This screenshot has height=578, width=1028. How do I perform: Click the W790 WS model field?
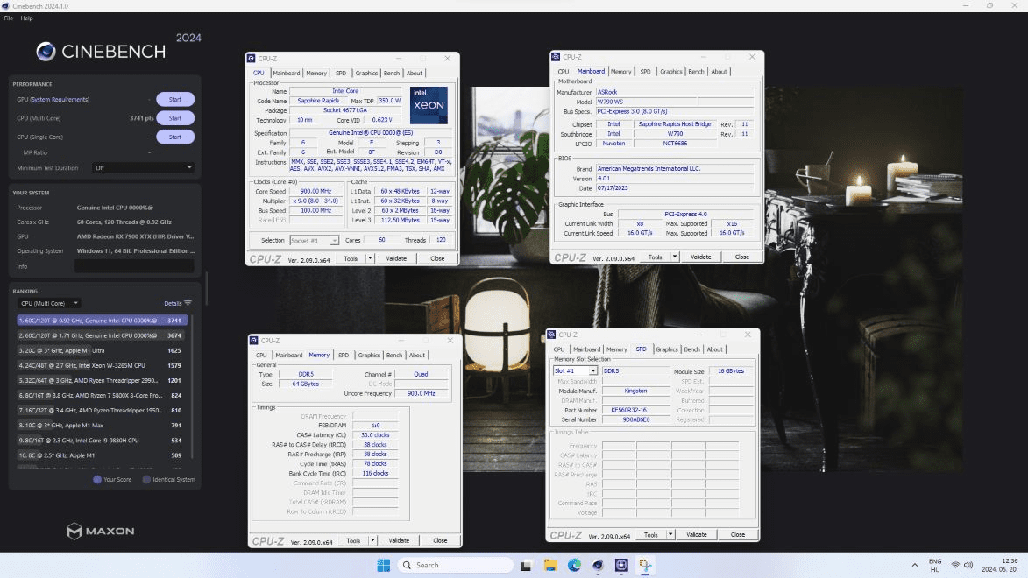point(647,102)
